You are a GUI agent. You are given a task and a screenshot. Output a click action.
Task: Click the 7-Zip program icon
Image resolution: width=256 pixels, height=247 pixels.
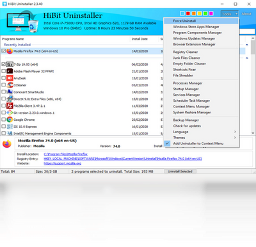10,65
